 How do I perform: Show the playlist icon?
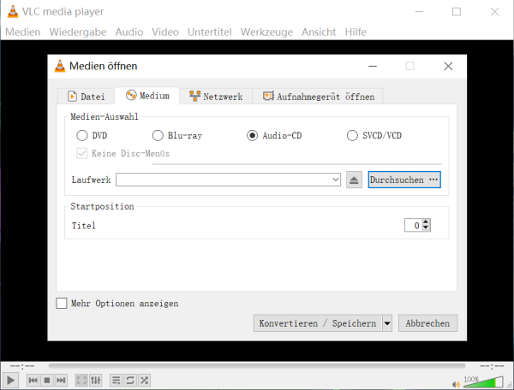(116, 381)
